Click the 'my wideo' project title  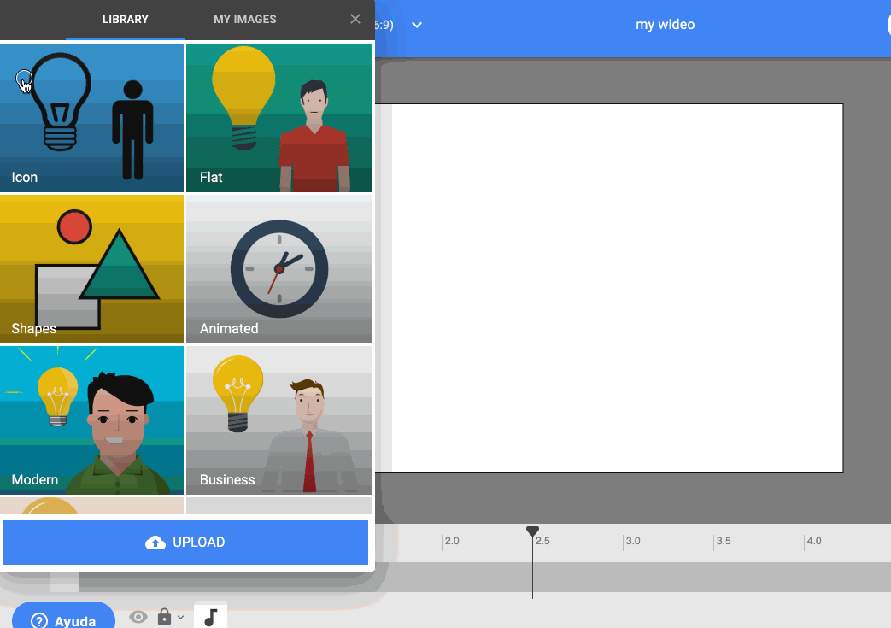point(665,25)
